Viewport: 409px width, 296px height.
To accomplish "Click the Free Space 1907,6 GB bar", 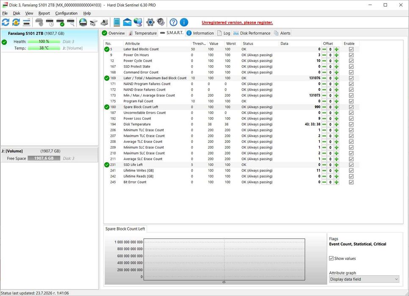I will pyautogui.click(x=44, y=158).
